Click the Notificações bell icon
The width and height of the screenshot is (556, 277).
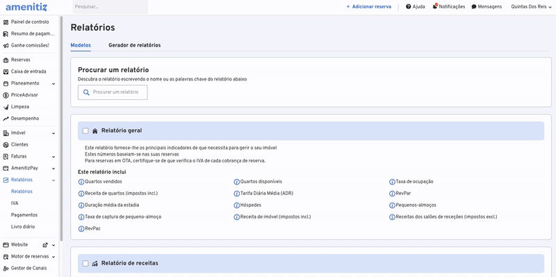click(x=435, y=6)
